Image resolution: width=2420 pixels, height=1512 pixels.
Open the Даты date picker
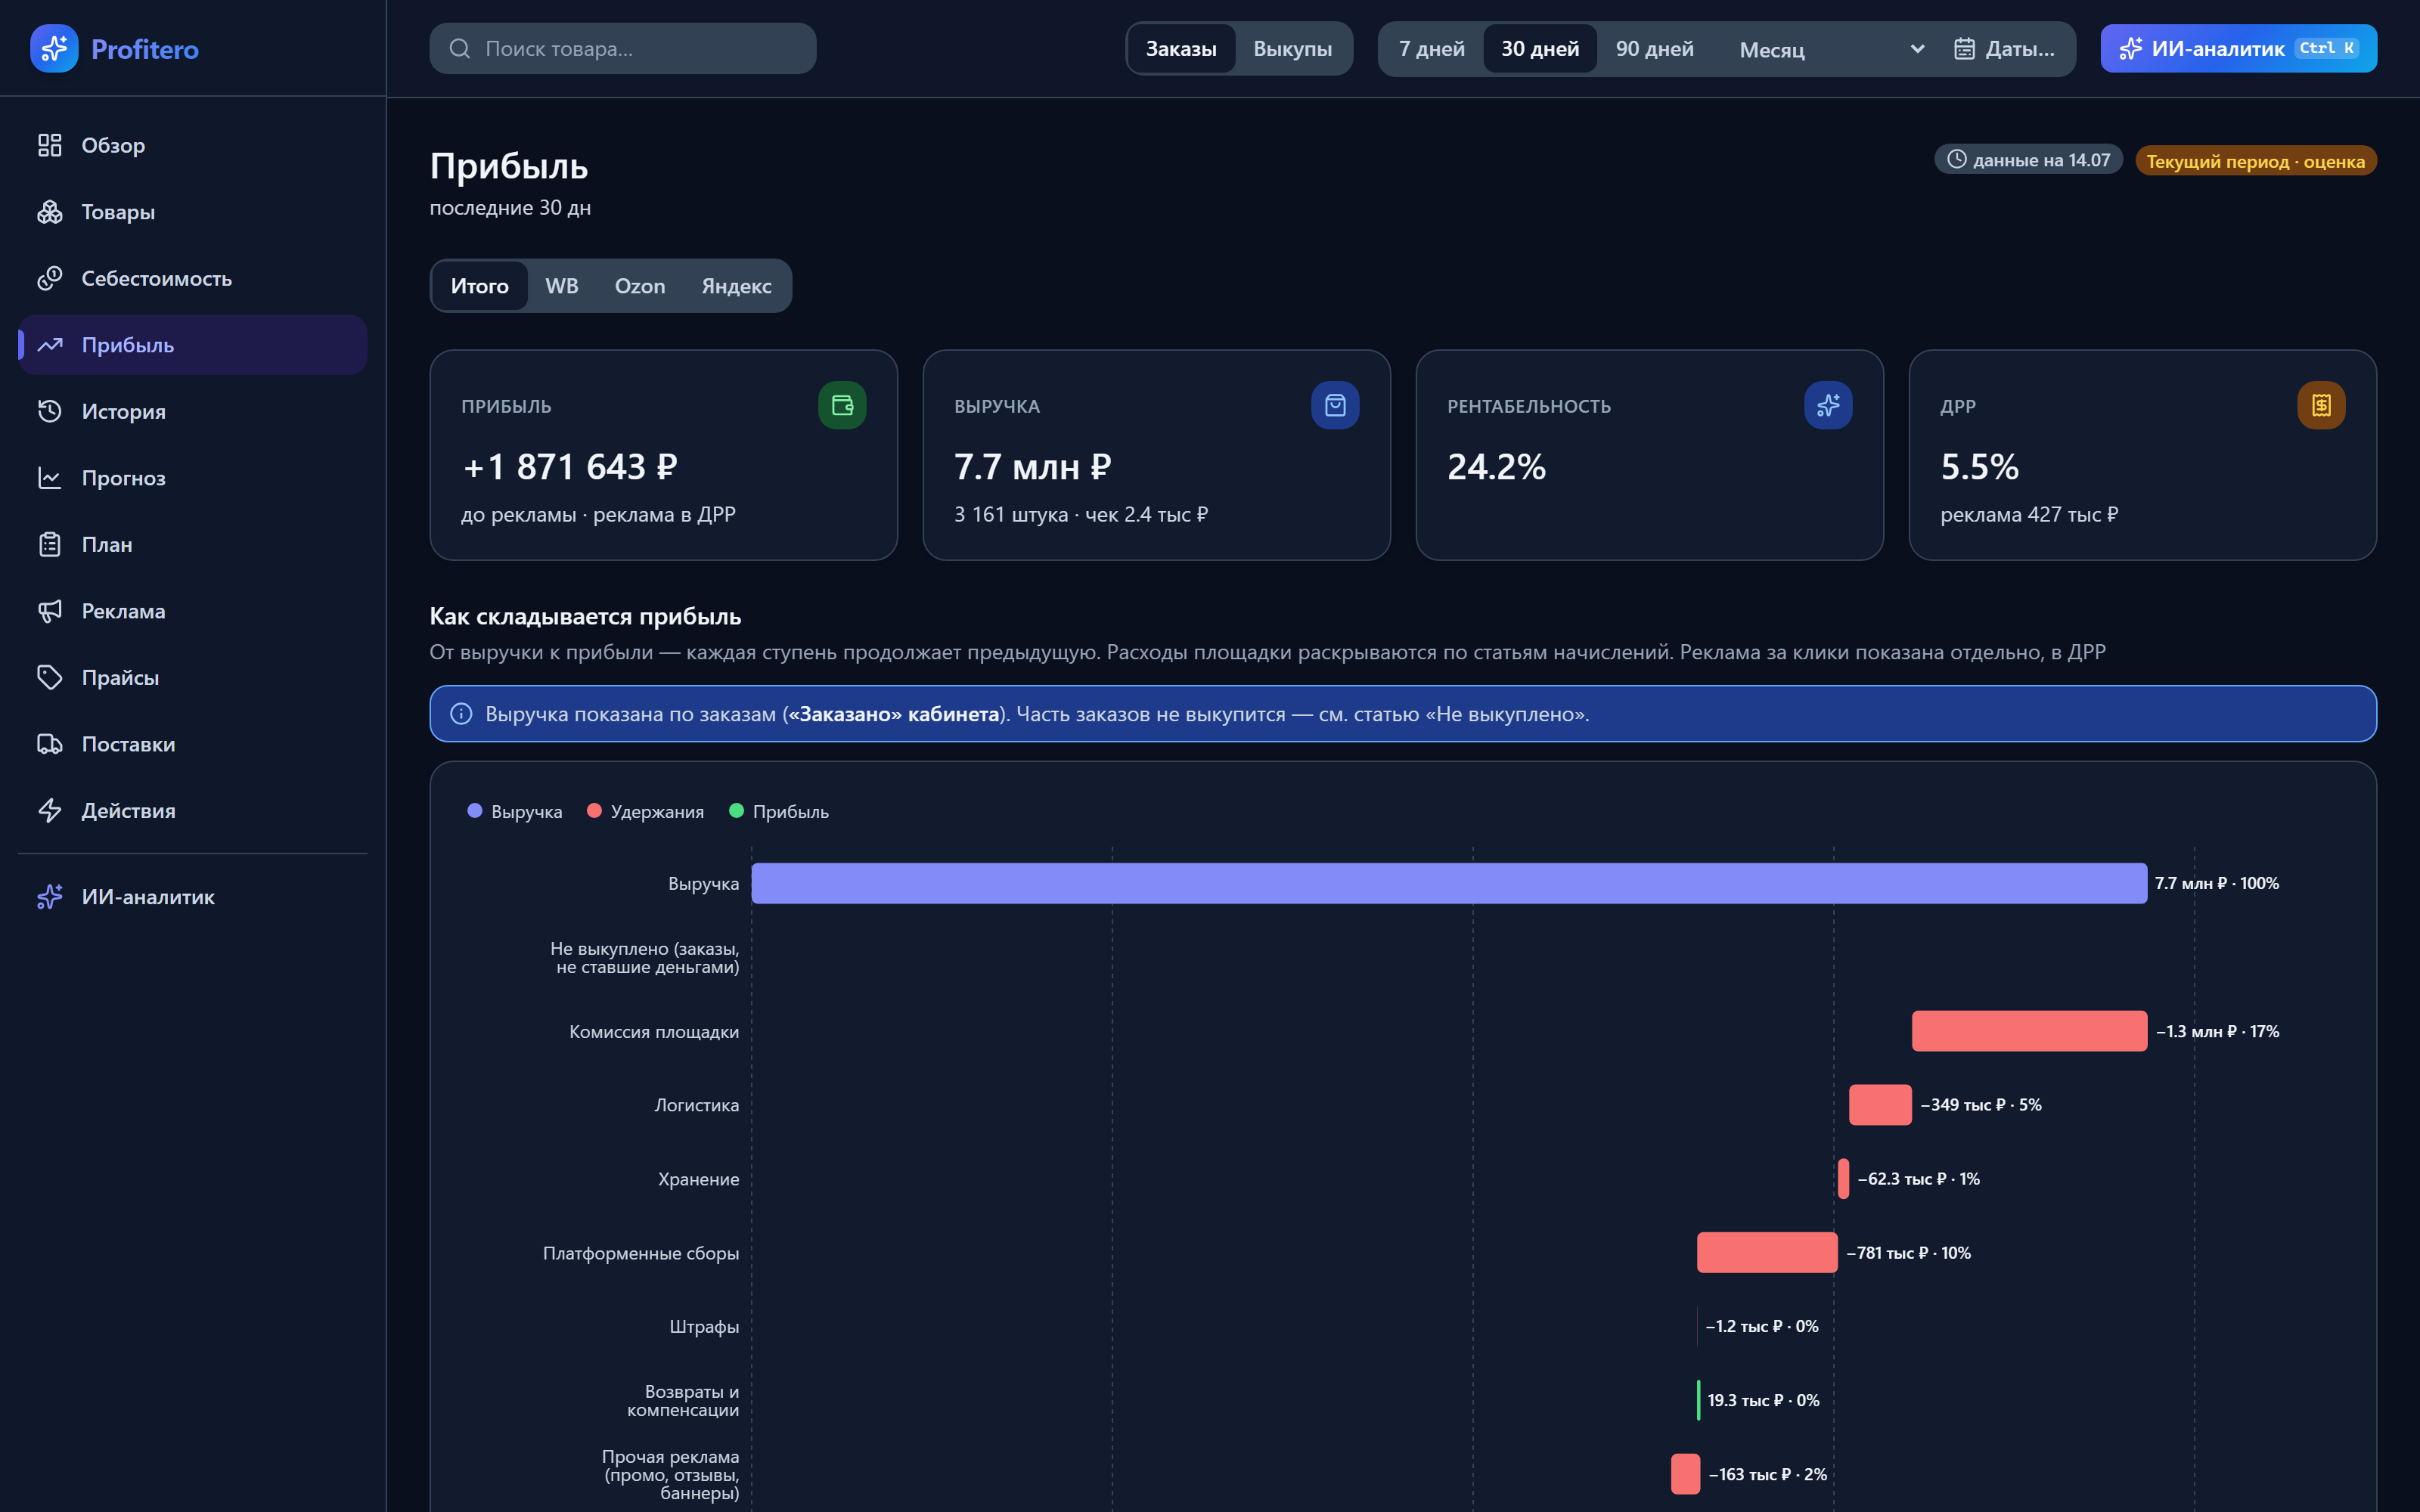(2004, 48)
